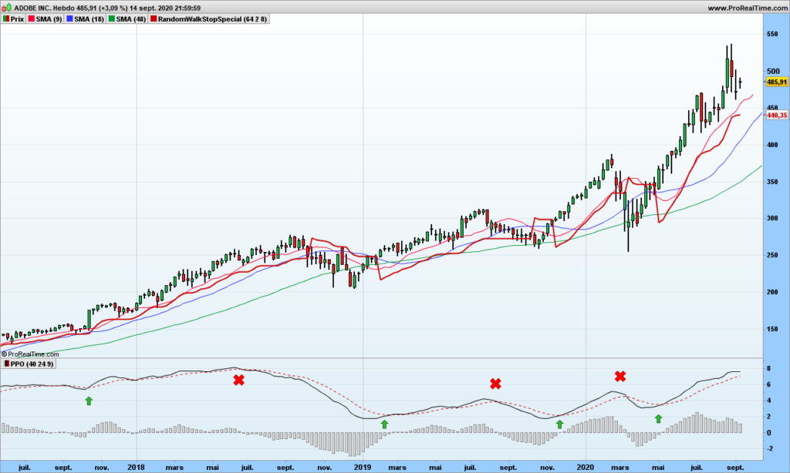Image resolution: width=790 pixels, height=473 pixels.
Task: Click the 550 price axis label
Action: click(772, 34)
